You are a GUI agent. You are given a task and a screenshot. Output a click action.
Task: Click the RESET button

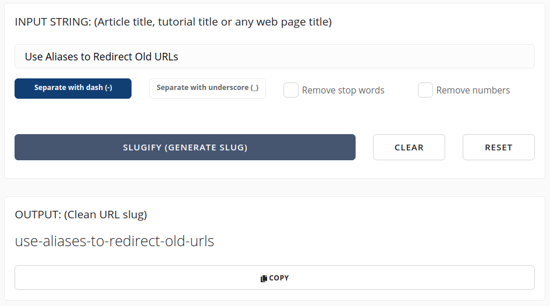498,147
